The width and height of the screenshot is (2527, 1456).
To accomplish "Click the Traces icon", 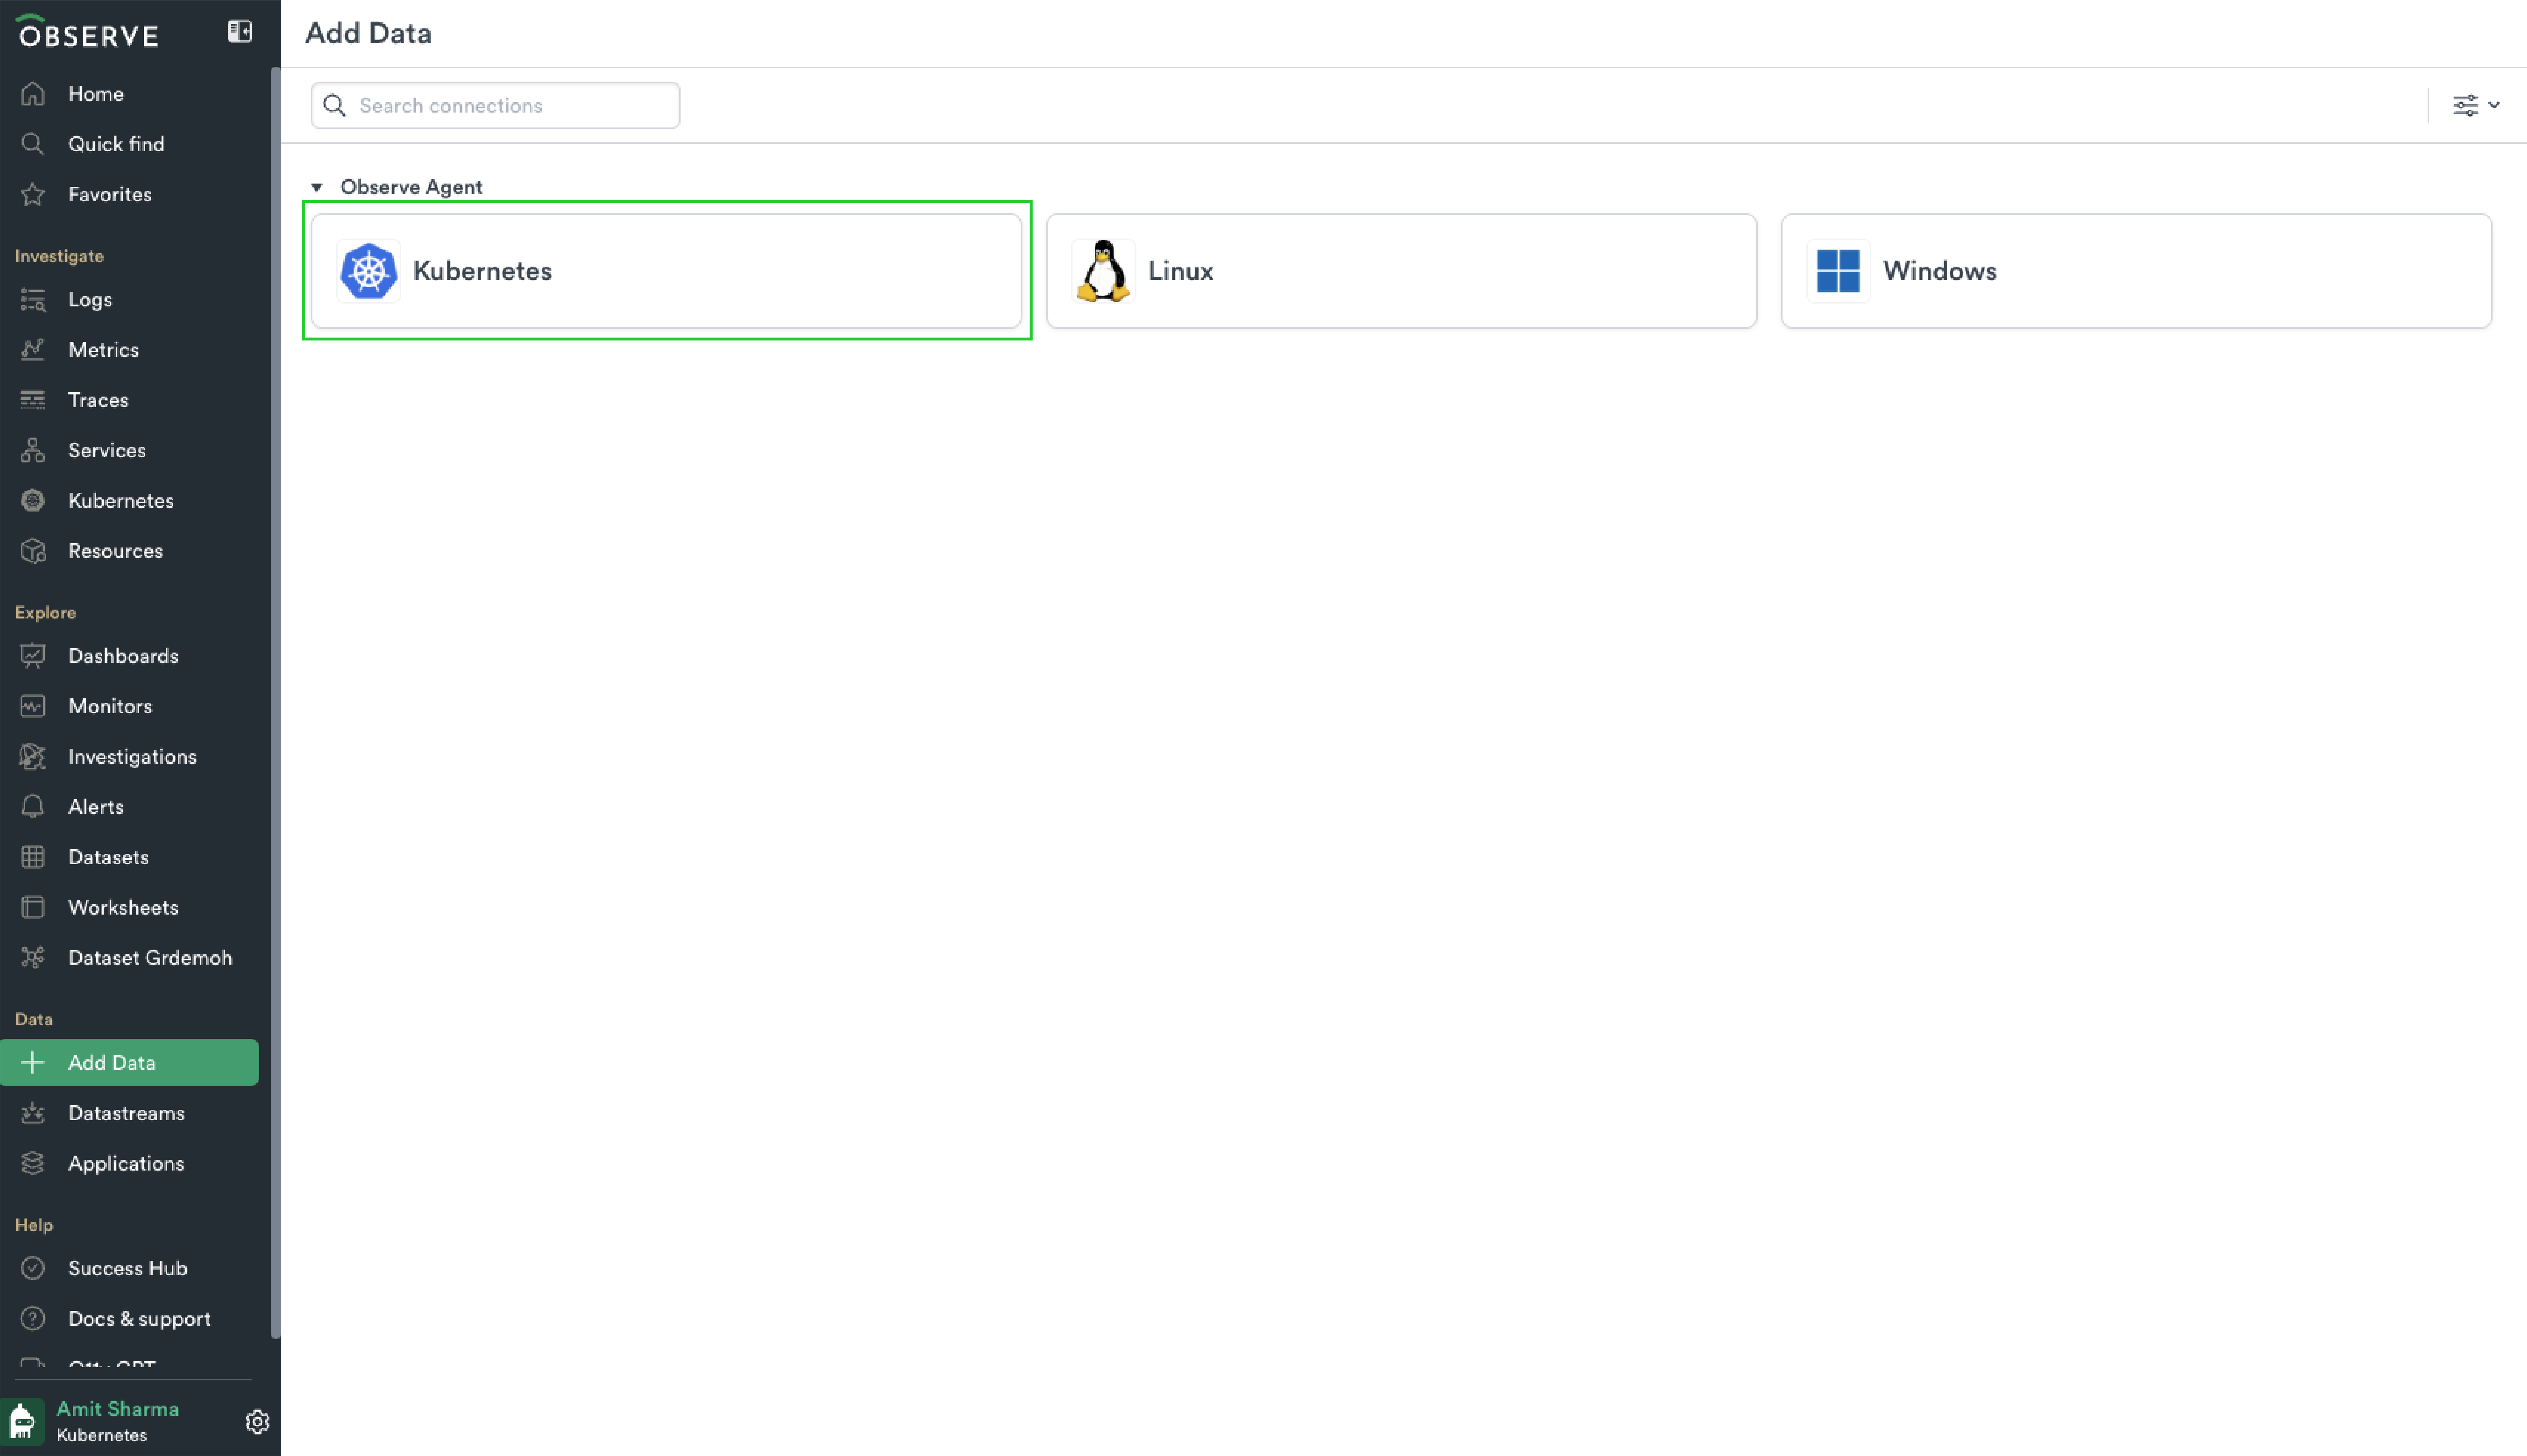I will click(x=33, y=400).
